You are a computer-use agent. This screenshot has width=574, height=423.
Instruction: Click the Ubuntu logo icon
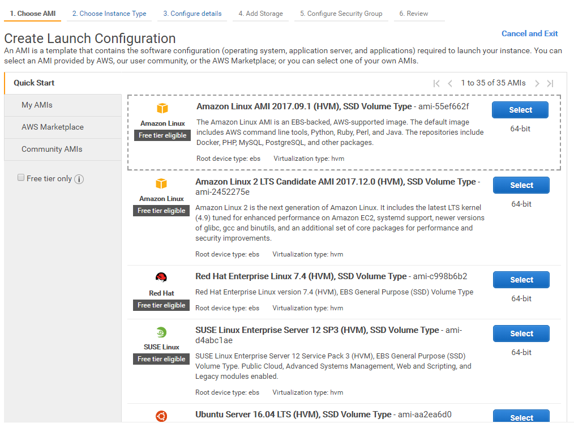(161, 416)
